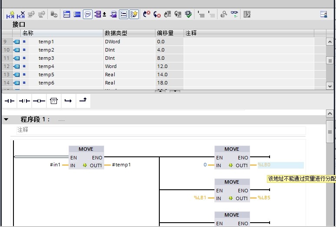Click the 名称 column header
Image resolution: width=336 pixels, height=227 pixels.
pyautogui.click(x=62, y=33)
